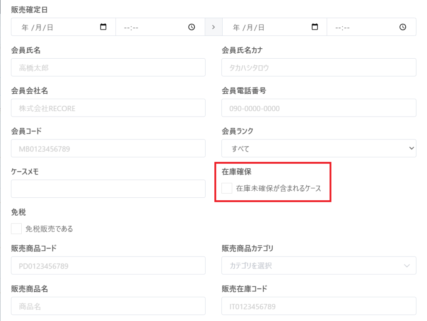Select the 販売商品名 text field
Screen dimensions: 427x321
pyautogui.click(x=108, y=306)
